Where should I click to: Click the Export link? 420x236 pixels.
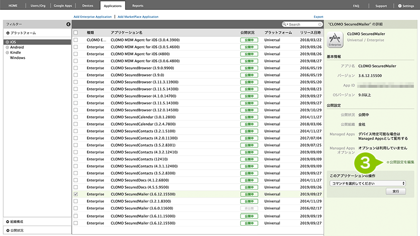coord(318,17)
